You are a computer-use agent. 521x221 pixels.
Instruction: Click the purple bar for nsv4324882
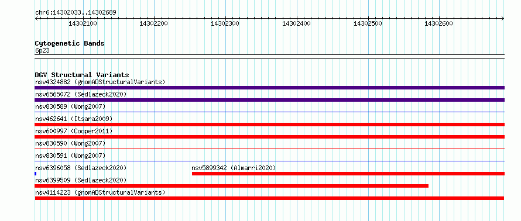[x=269, y=88]
